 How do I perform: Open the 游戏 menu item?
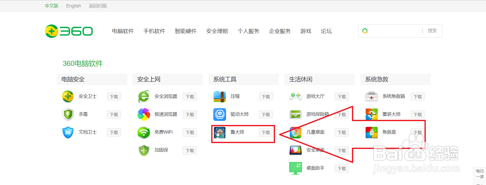pos(306,31)
